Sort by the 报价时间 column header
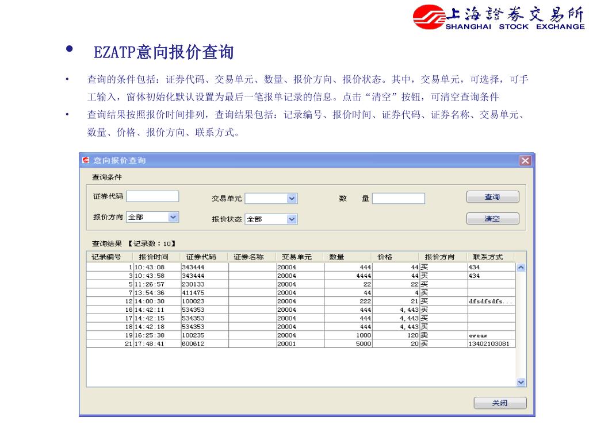Image resolution: width=589 pixels, height=441 pixels. pyautogui.click(x=156, y=257)
